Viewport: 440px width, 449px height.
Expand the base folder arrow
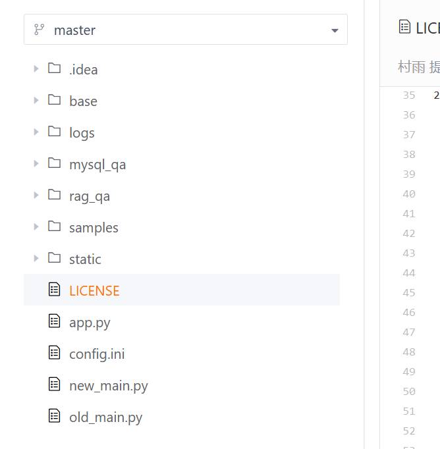coord(36,100)
